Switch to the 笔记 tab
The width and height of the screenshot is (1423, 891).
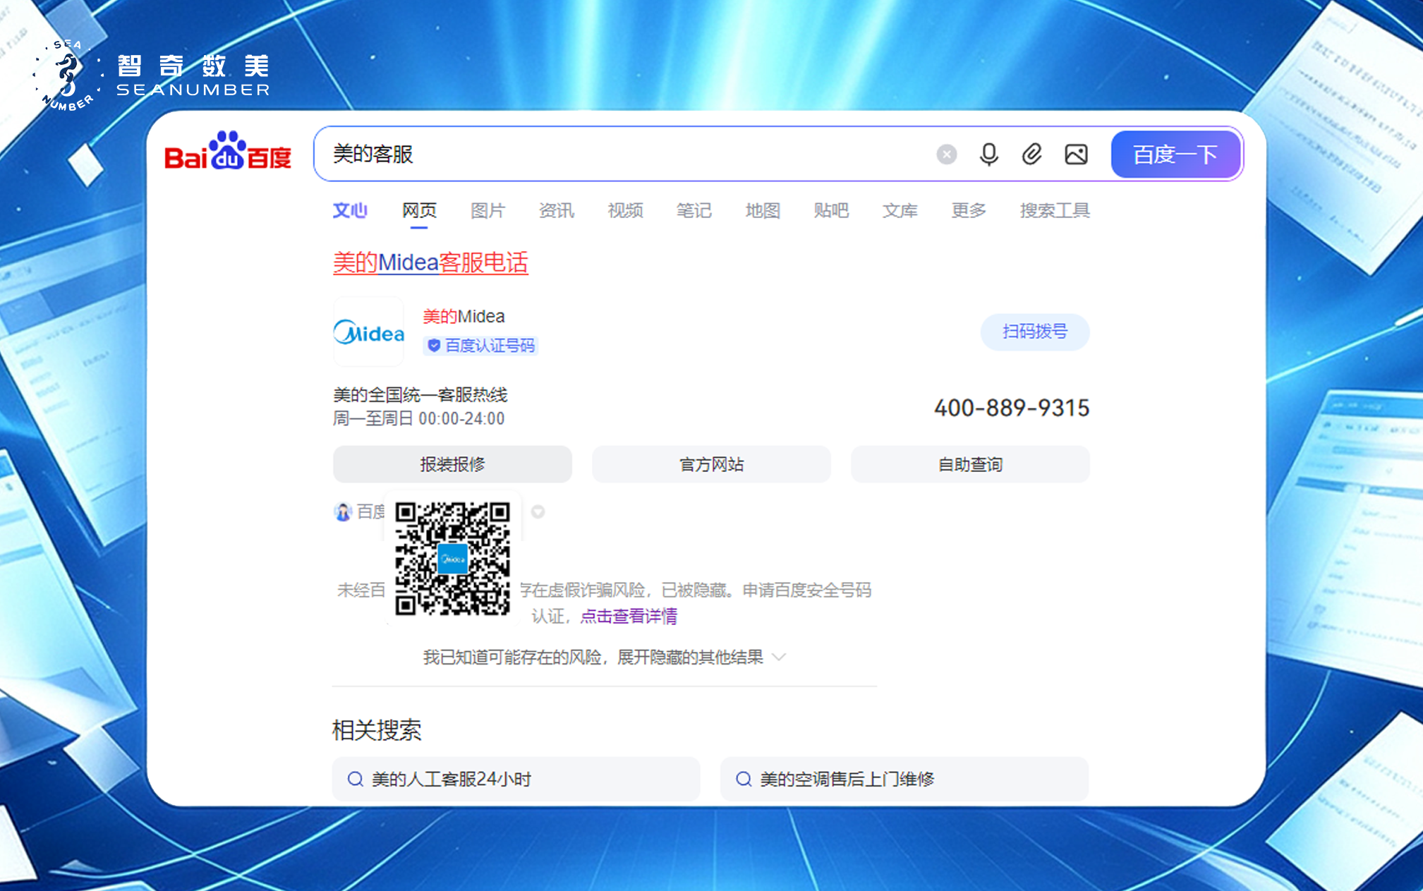tap(694, 210)
